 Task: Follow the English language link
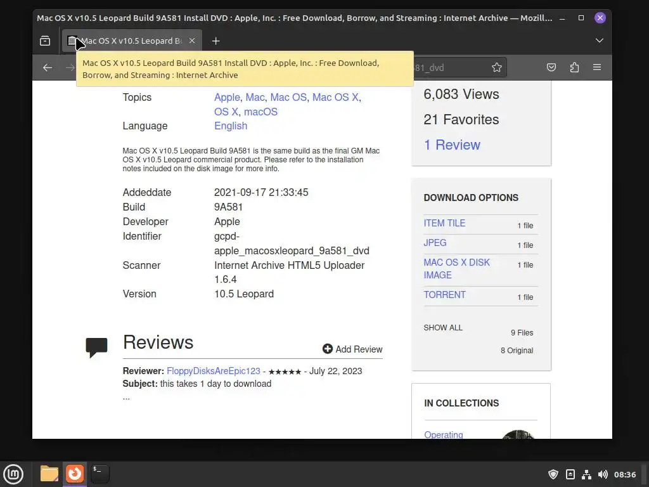point(231,126)
